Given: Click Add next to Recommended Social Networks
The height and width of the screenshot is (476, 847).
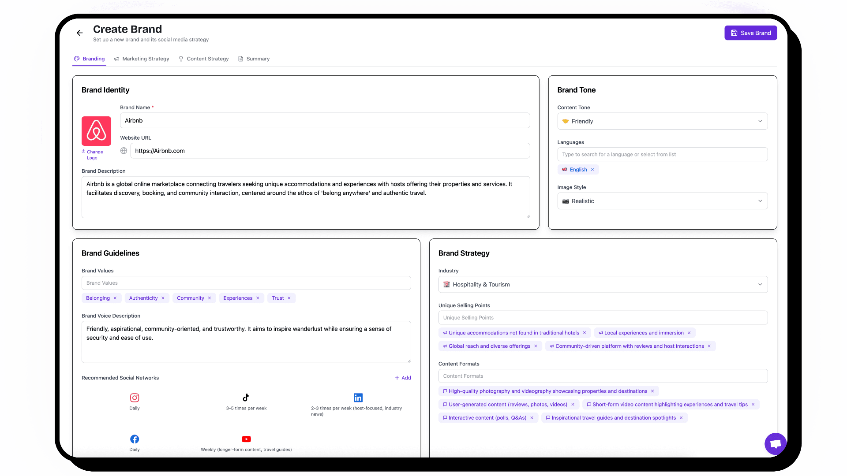Looking at the screenshot, I should [x=402, y=378].
